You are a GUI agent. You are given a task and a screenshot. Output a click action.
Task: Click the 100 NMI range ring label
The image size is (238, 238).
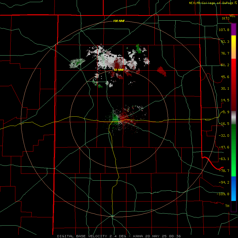pyautogui.click(x=119, y=21)
